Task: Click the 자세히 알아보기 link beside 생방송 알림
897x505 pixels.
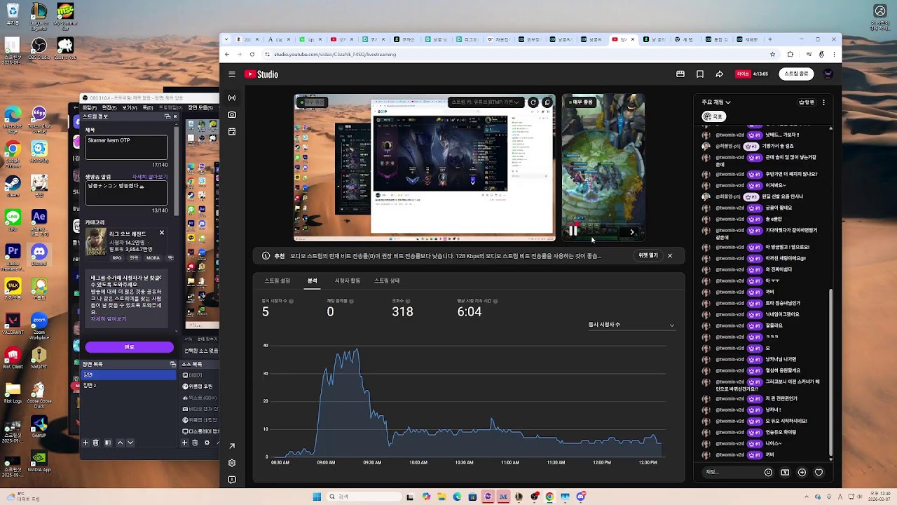Action: [150, 177]
